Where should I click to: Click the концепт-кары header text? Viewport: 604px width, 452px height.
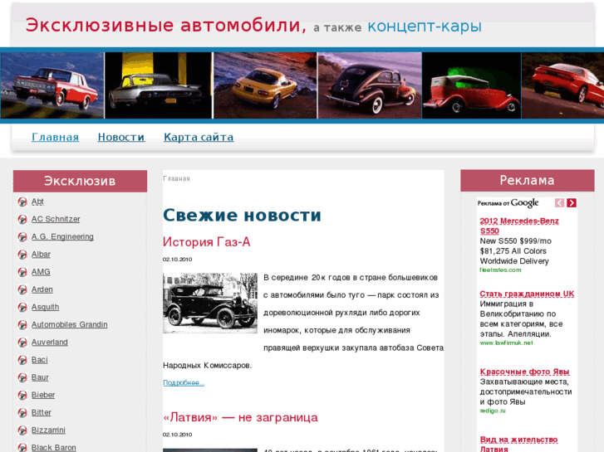tap(425, 27)
